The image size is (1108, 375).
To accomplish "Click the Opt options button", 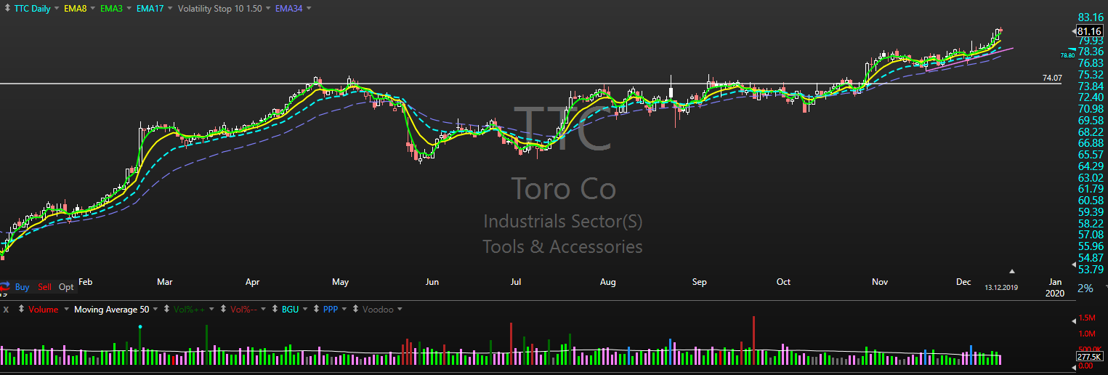I will tap(66, 287).
